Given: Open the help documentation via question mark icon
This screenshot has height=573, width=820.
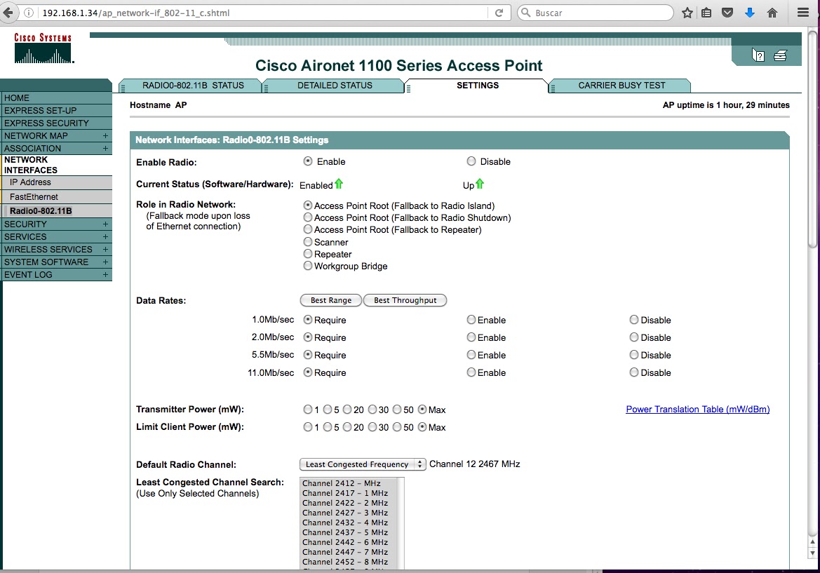Looking at the screenshot, I should point(758,55).
